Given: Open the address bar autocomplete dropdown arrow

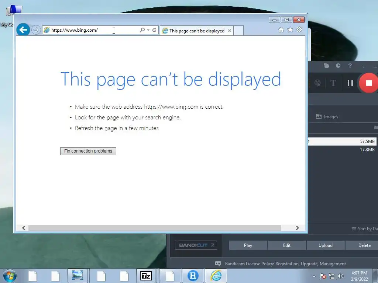Looking at the screenshot, I should (148, 30).
